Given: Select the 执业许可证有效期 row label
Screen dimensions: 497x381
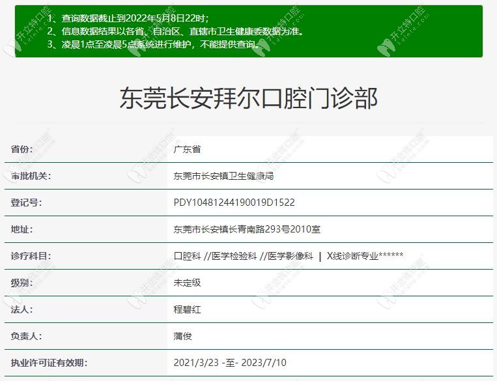Looking at the screenshot, I should [49, 363].
